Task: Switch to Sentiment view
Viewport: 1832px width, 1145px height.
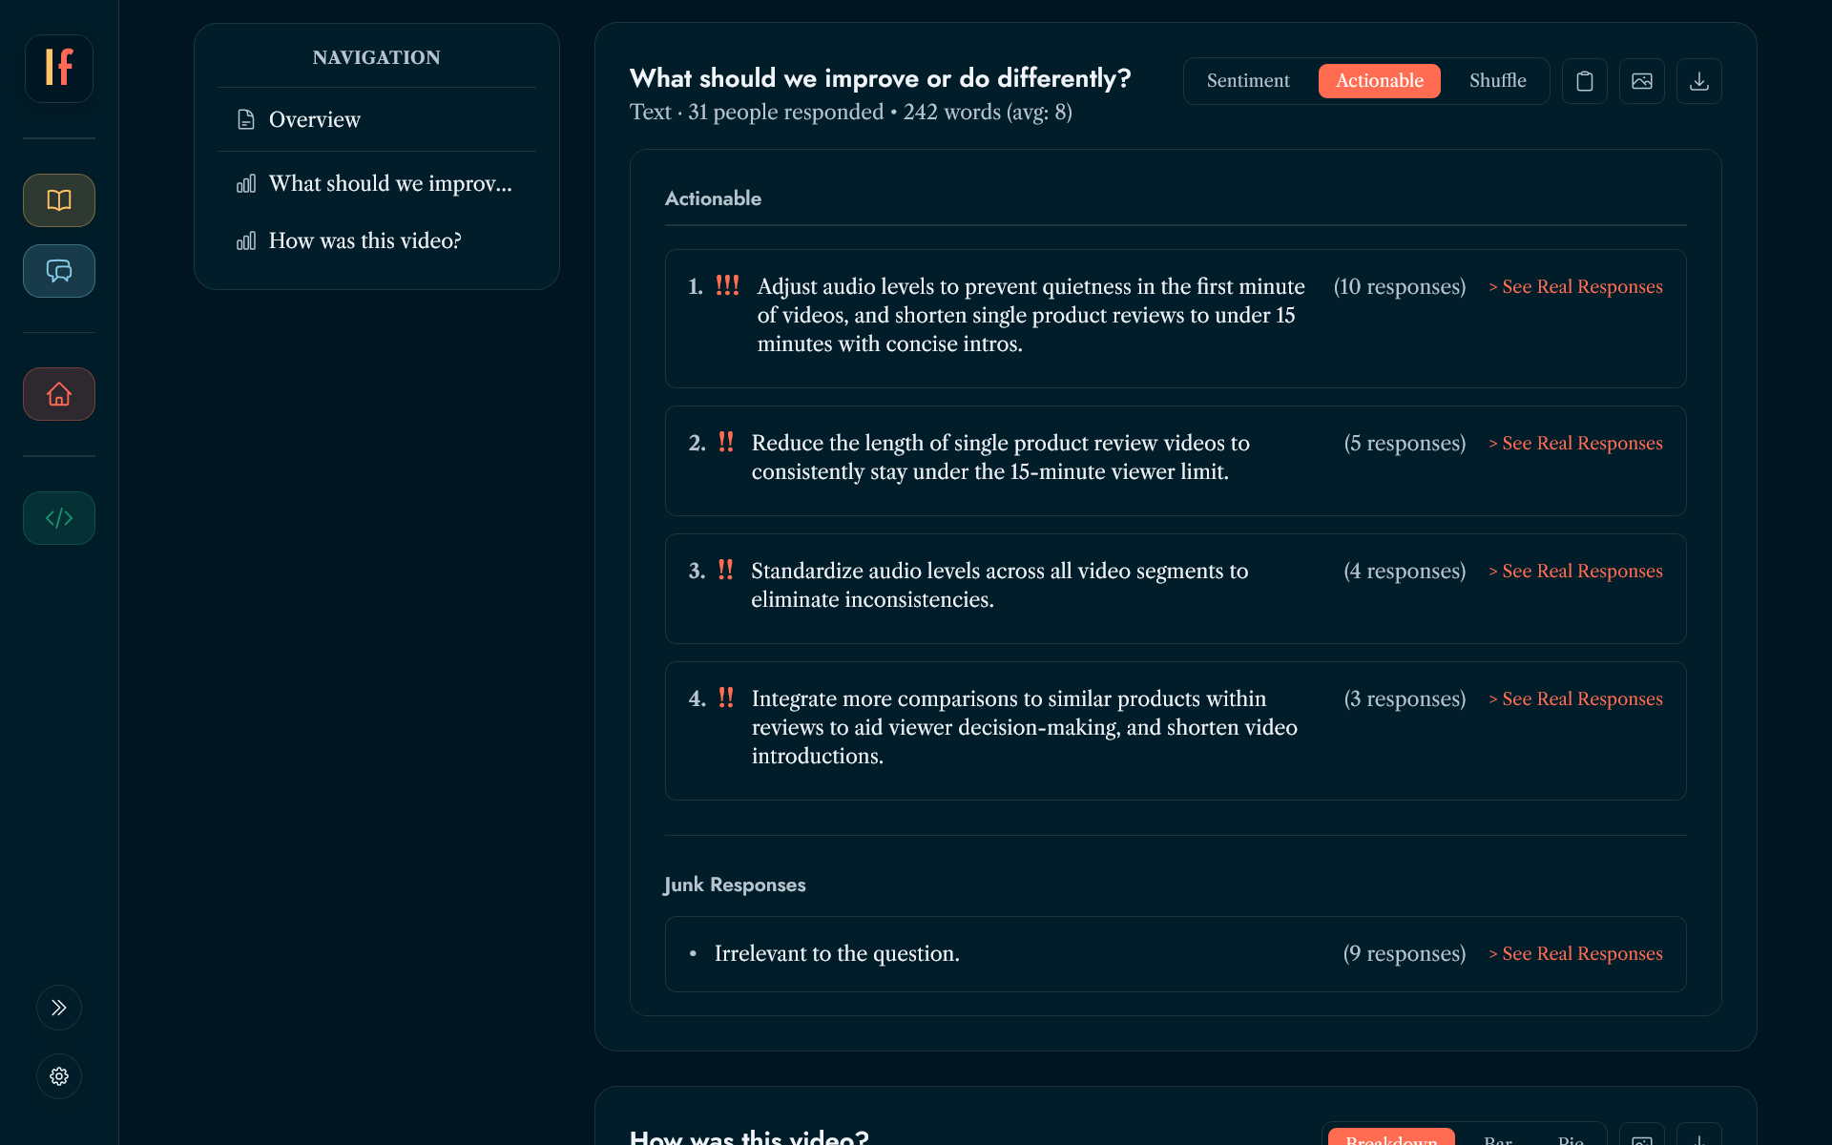Action: coord(1248,81)
